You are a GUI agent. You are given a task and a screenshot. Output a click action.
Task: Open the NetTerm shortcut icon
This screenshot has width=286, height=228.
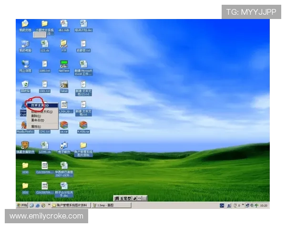[x=64, y=65]
